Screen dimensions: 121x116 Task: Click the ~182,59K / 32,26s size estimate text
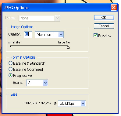pyautogui.click(x=37, y=103)
